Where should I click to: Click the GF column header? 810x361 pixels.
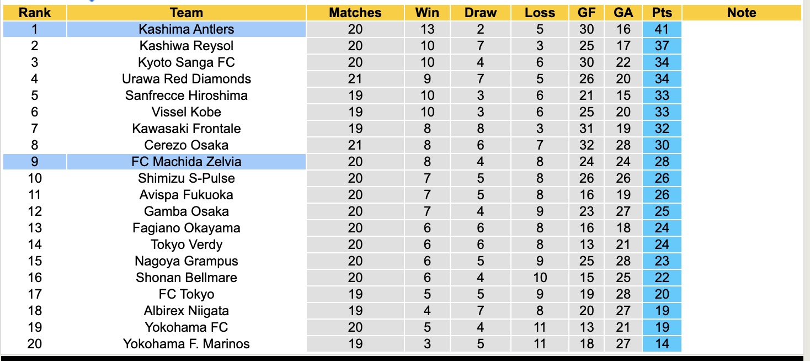click(x=587, y=13)
